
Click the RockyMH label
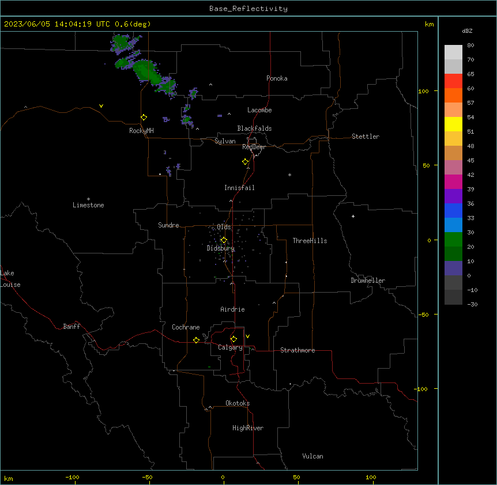coord(141,131)
